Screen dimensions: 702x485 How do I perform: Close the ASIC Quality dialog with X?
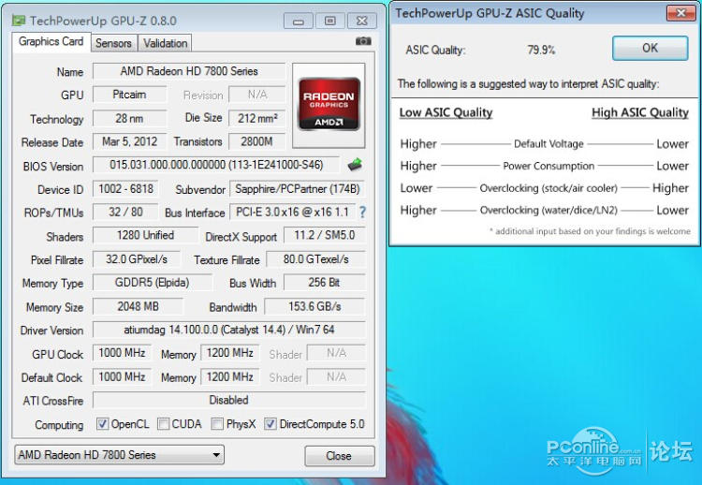(681, 12)
